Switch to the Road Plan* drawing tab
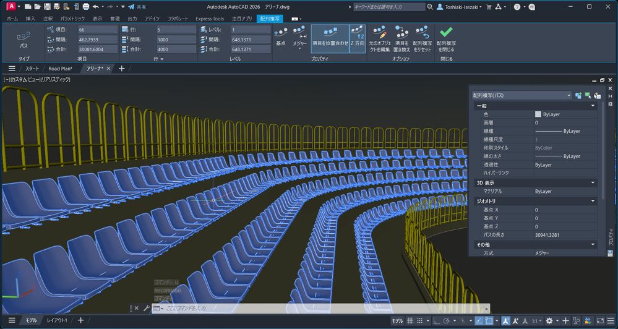 click(x=60, y=69)
